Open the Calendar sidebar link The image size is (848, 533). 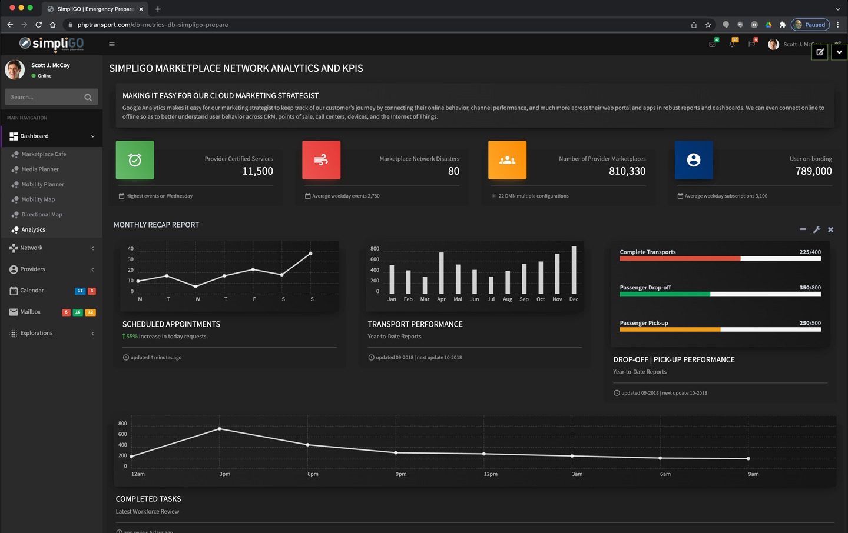pos(32,291)
